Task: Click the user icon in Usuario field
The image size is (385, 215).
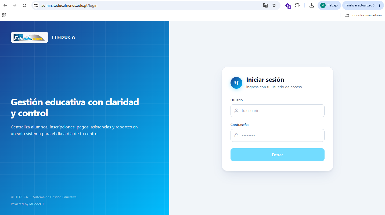Action: (236, 111)
